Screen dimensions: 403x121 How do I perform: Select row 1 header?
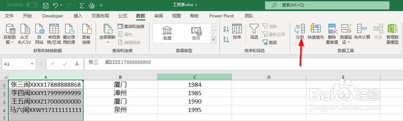point(4,85)
